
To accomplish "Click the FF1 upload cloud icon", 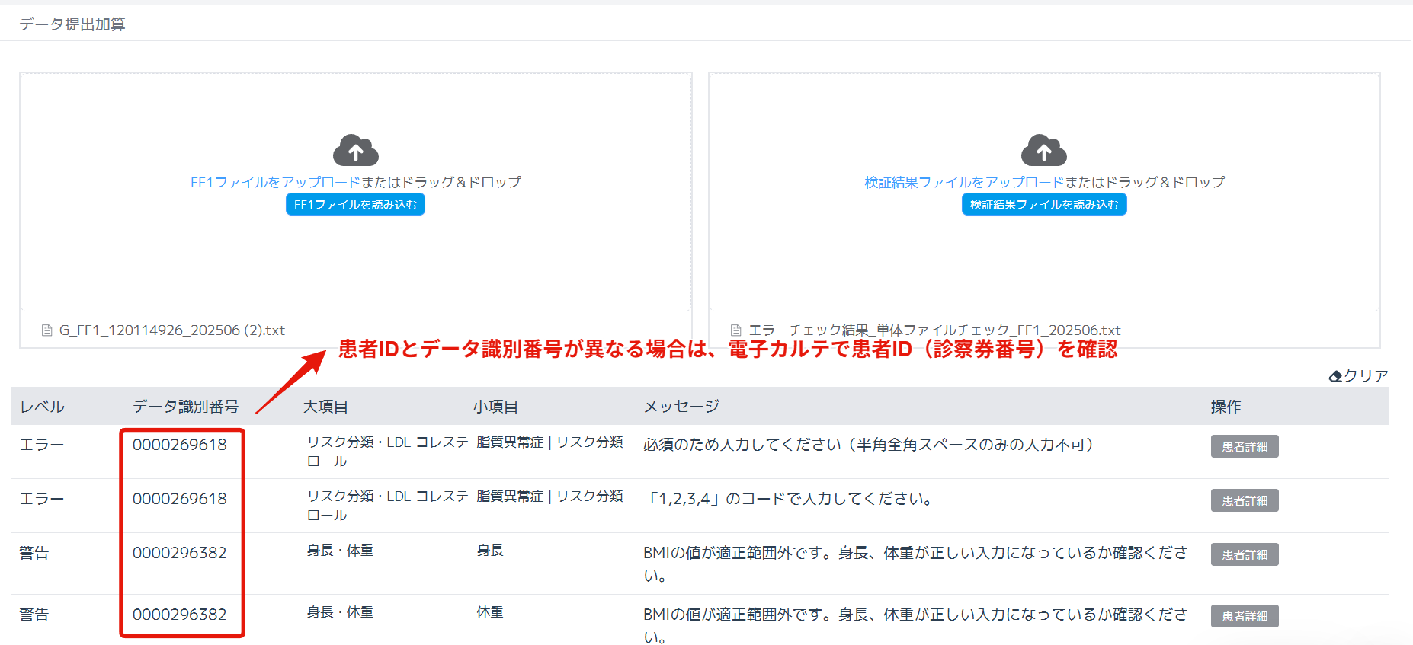I will point(356,150).
